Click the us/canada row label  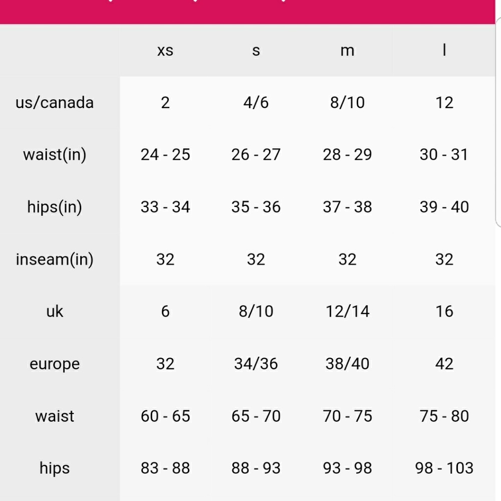coord(55,103)
